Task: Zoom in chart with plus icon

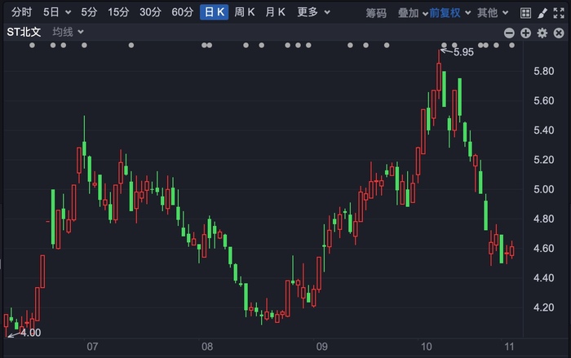Action: [x=525, y=33]
